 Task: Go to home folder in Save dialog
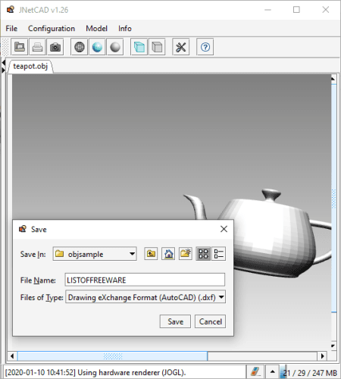click(168, 253)
